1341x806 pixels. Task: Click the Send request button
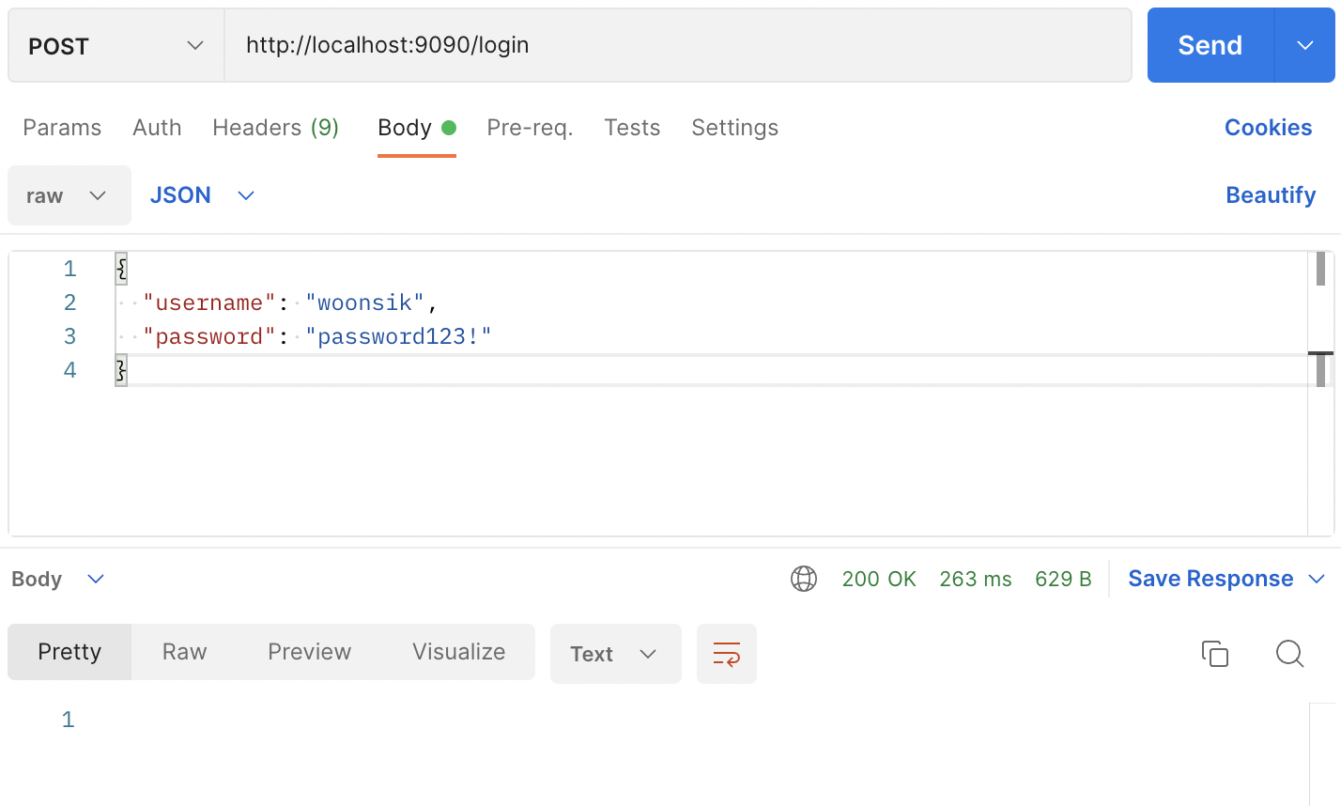point(1210,45)
